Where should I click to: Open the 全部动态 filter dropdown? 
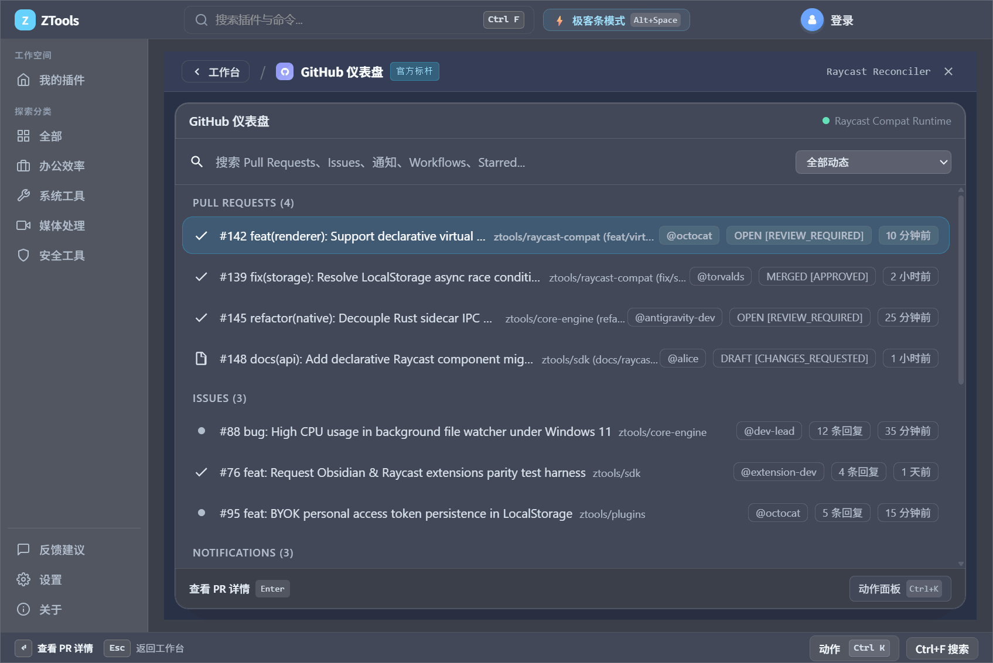click(x=873, y=162)
